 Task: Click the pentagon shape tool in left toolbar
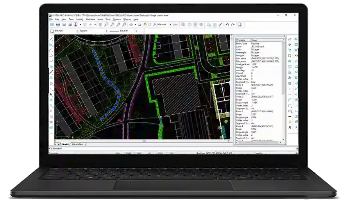51,83
